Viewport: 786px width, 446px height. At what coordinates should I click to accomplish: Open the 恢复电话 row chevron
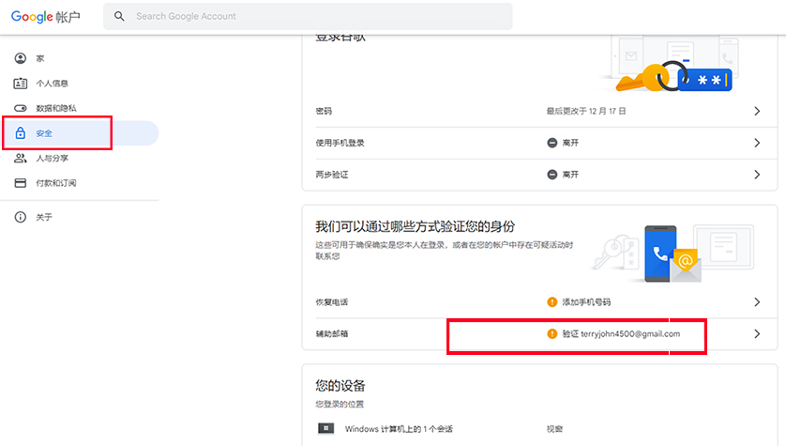[x=757, y=302]
